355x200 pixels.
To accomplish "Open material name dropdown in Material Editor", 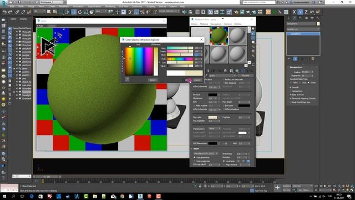I will click(222, 76).
